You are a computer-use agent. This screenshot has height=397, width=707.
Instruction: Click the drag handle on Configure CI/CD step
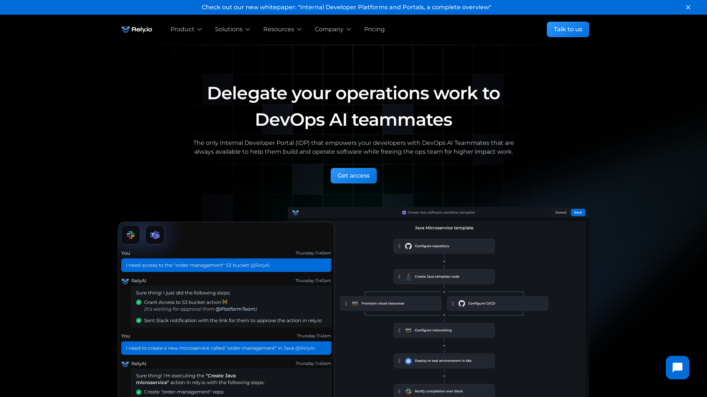(x=453, y=304)
